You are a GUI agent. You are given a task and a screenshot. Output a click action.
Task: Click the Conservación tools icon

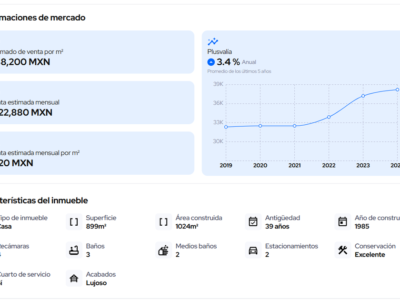point(342,250)
